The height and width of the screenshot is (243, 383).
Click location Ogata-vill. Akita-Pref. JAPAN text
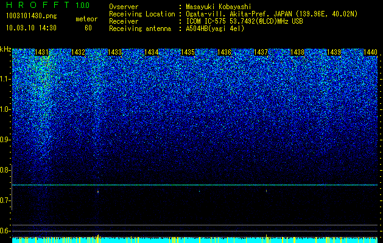[x=240, y=14]
